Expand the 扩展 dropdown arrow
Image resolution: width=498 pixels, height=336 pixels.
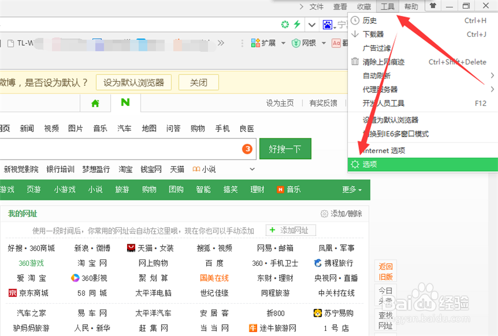283,43
